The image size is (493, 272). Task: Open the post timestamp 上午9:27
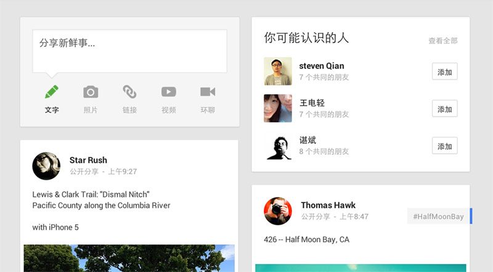[123, 172]
